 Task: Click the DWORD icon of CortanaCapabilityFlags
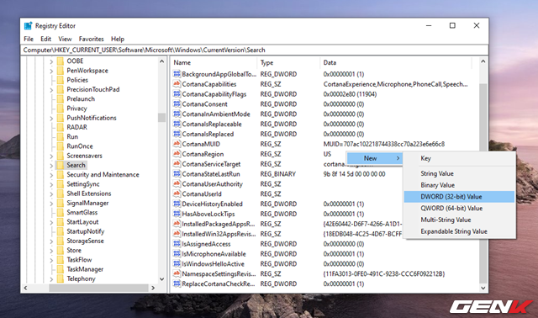pos(177,93)
